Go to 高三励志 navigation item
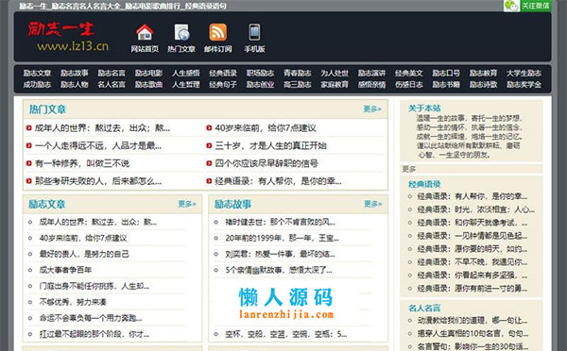 pyautogui.click(x=298, y=85)
